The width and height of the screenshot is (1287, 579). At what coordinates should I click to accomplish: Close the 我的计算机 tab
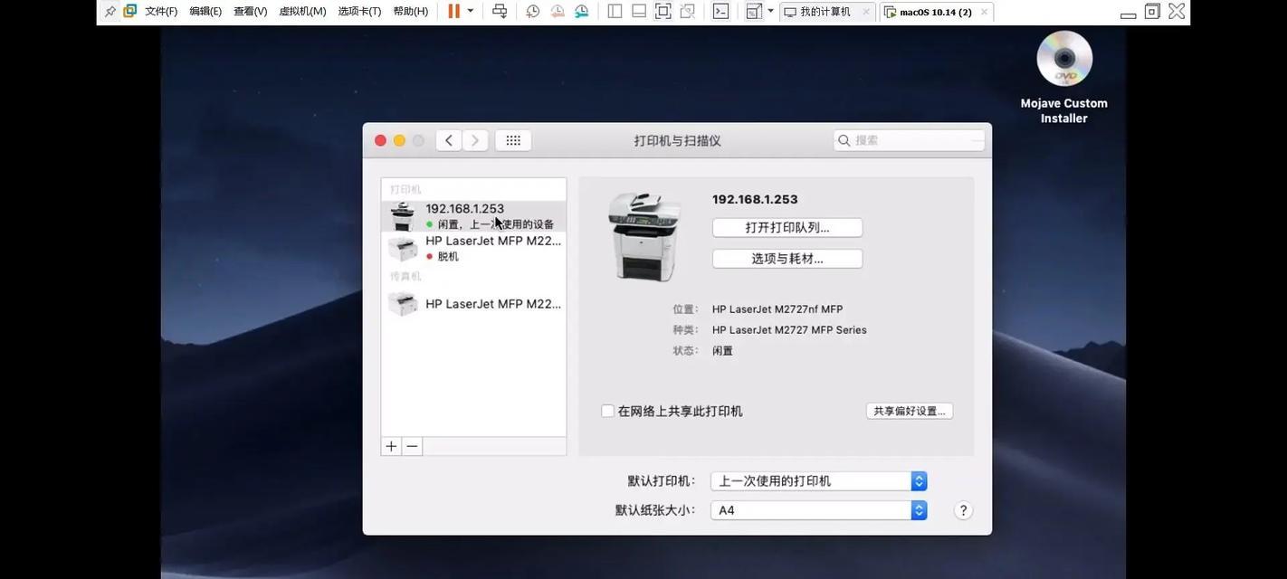point(865,12)
